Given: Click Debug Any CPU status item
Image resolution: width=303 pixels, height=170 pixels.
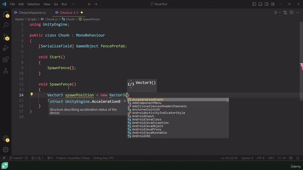Looking at the screenshot, I should pyautogui.click(x=104, y=158).
